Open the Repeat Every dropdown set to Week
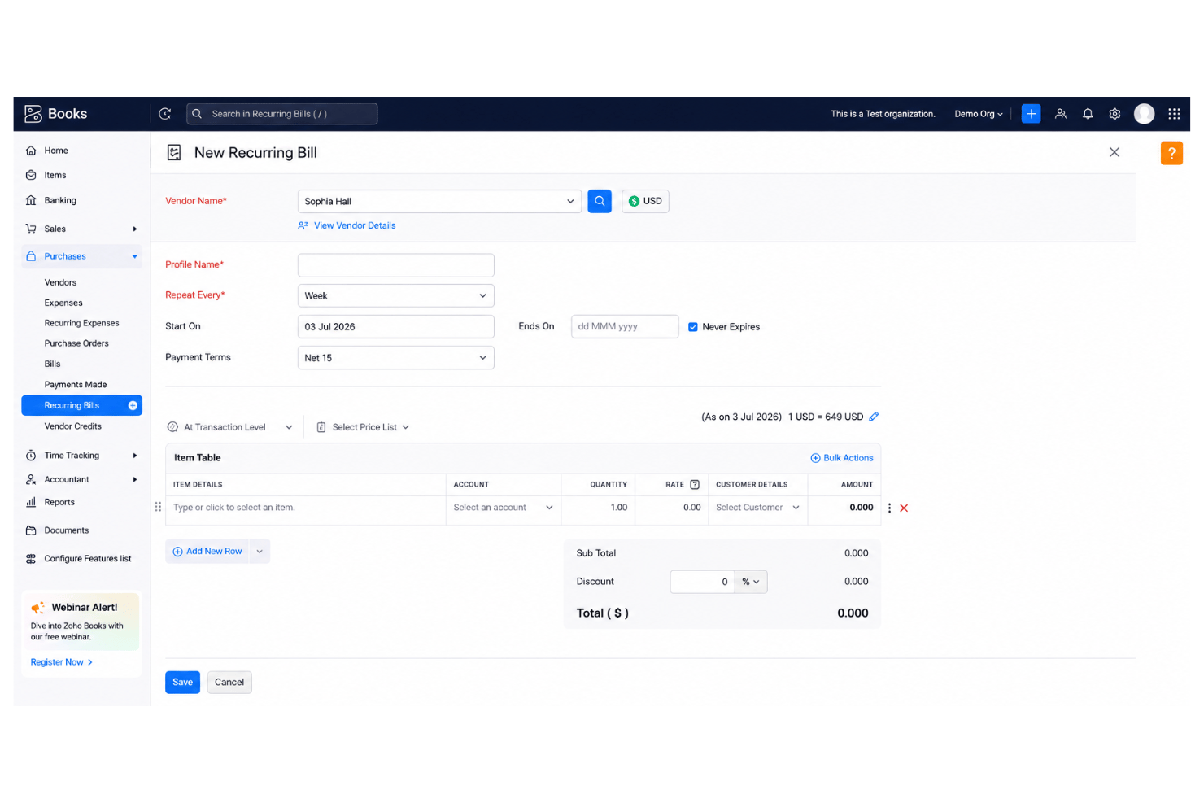 [395, 295]
